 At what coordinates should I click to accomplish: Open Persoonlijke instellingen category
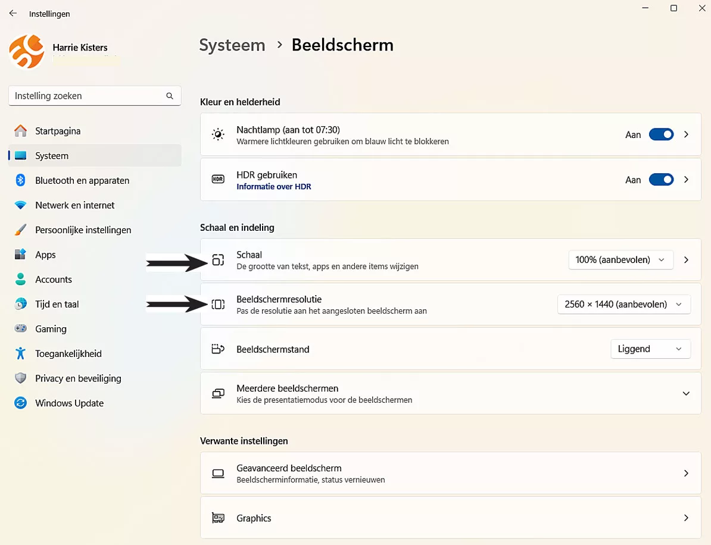tap(95, 230)
